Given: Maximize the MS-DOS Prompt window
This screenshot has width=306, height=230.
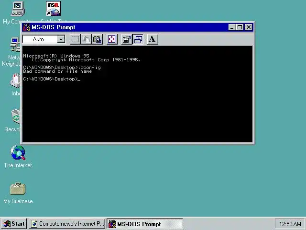Looking at the screenshot, I should point(240,27).
